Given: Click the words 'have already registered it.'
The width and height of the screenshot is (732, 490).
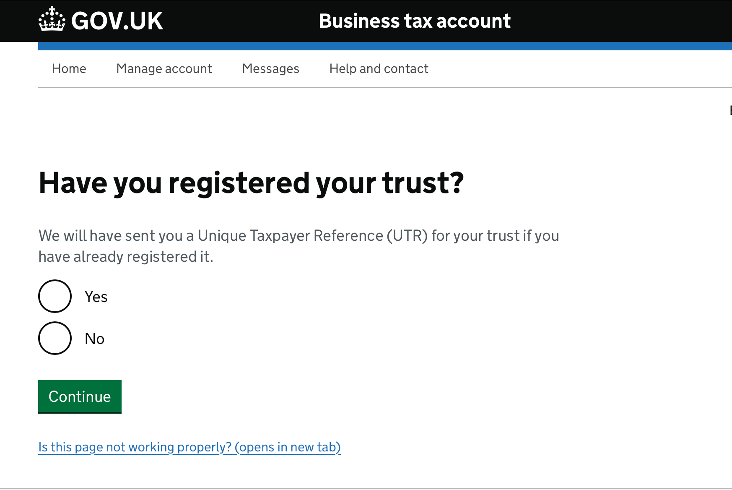Looking at the screenshot, I should (126, 257).
